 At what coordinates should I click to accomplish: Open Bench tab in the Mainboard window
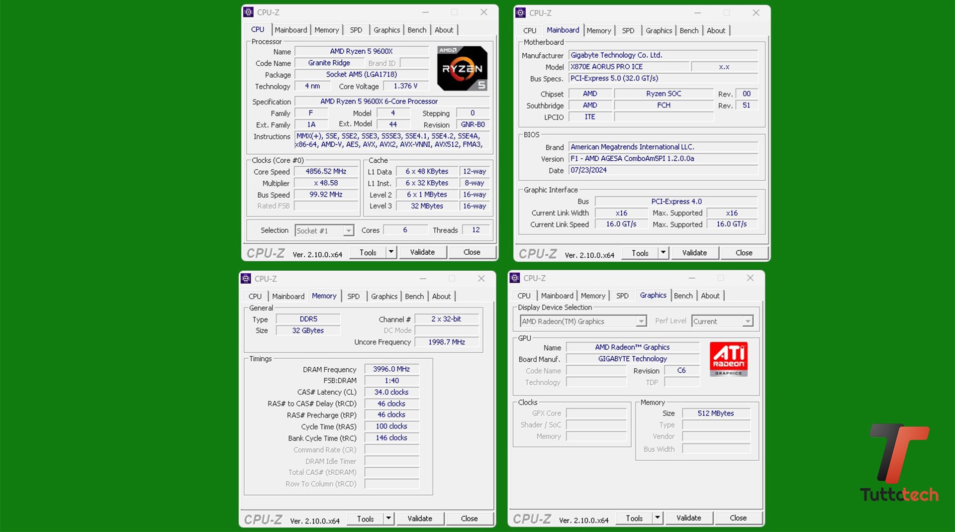[688, 30]
